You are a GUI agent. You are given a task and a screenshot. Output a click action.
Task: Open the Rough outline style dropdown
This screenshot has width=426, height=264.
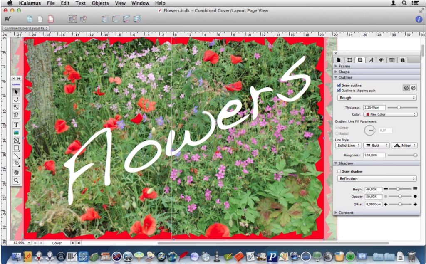coord(376,98)
